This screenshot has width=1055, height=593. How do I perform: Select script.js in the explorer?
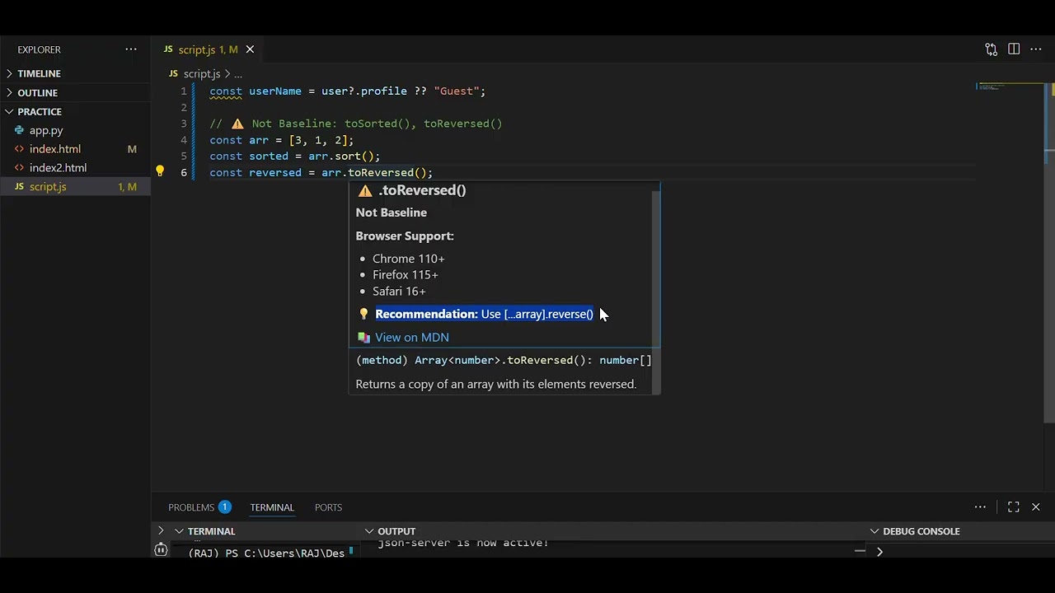click(75, 186)
